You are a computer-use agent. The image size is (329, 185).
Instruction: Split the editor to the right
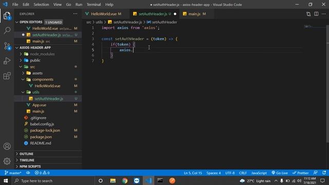coord(316,14)
